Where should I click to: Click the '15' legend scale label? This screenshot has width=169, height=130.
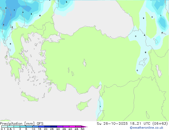[39, 129]
